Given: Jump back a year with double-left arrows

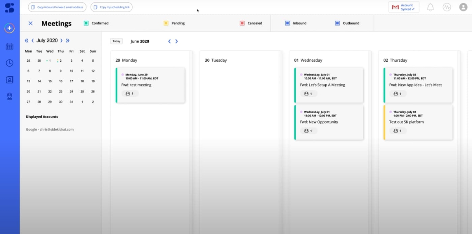Looking at the screenshot, I should (x=26, y=41).
